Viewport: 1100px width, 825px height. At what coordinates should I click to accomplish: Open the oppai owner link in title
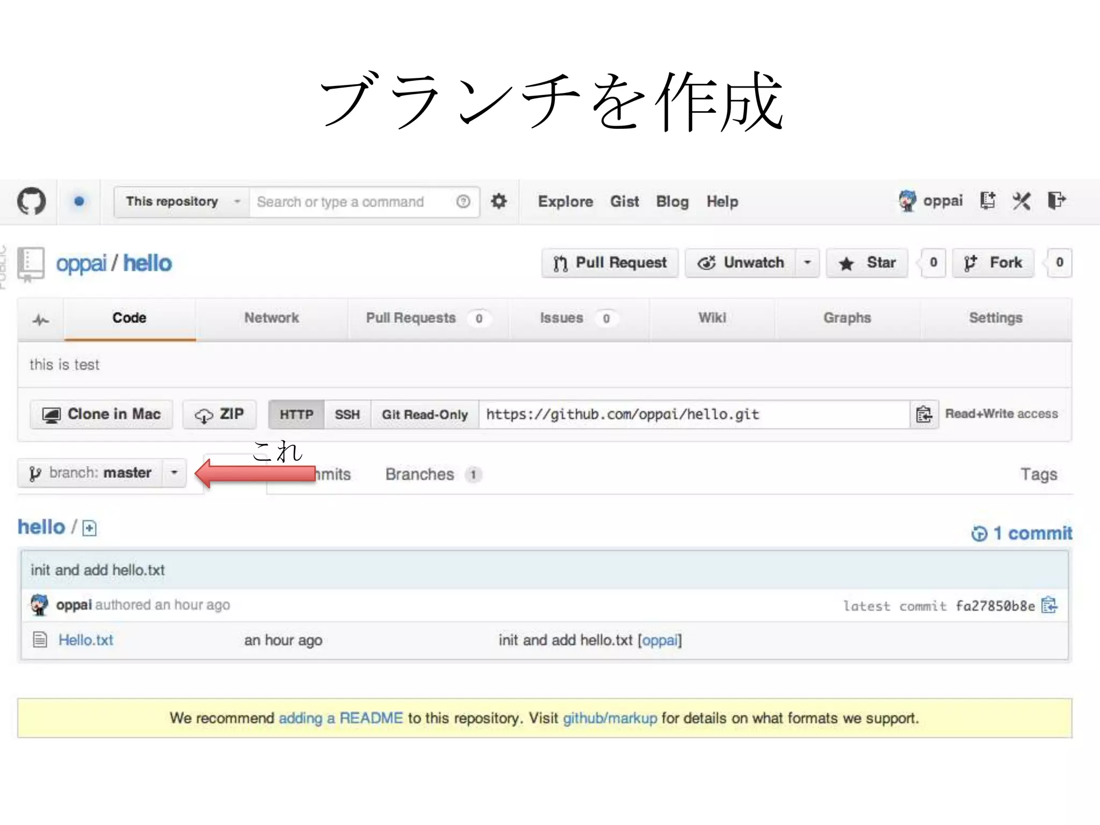[81, 264]
